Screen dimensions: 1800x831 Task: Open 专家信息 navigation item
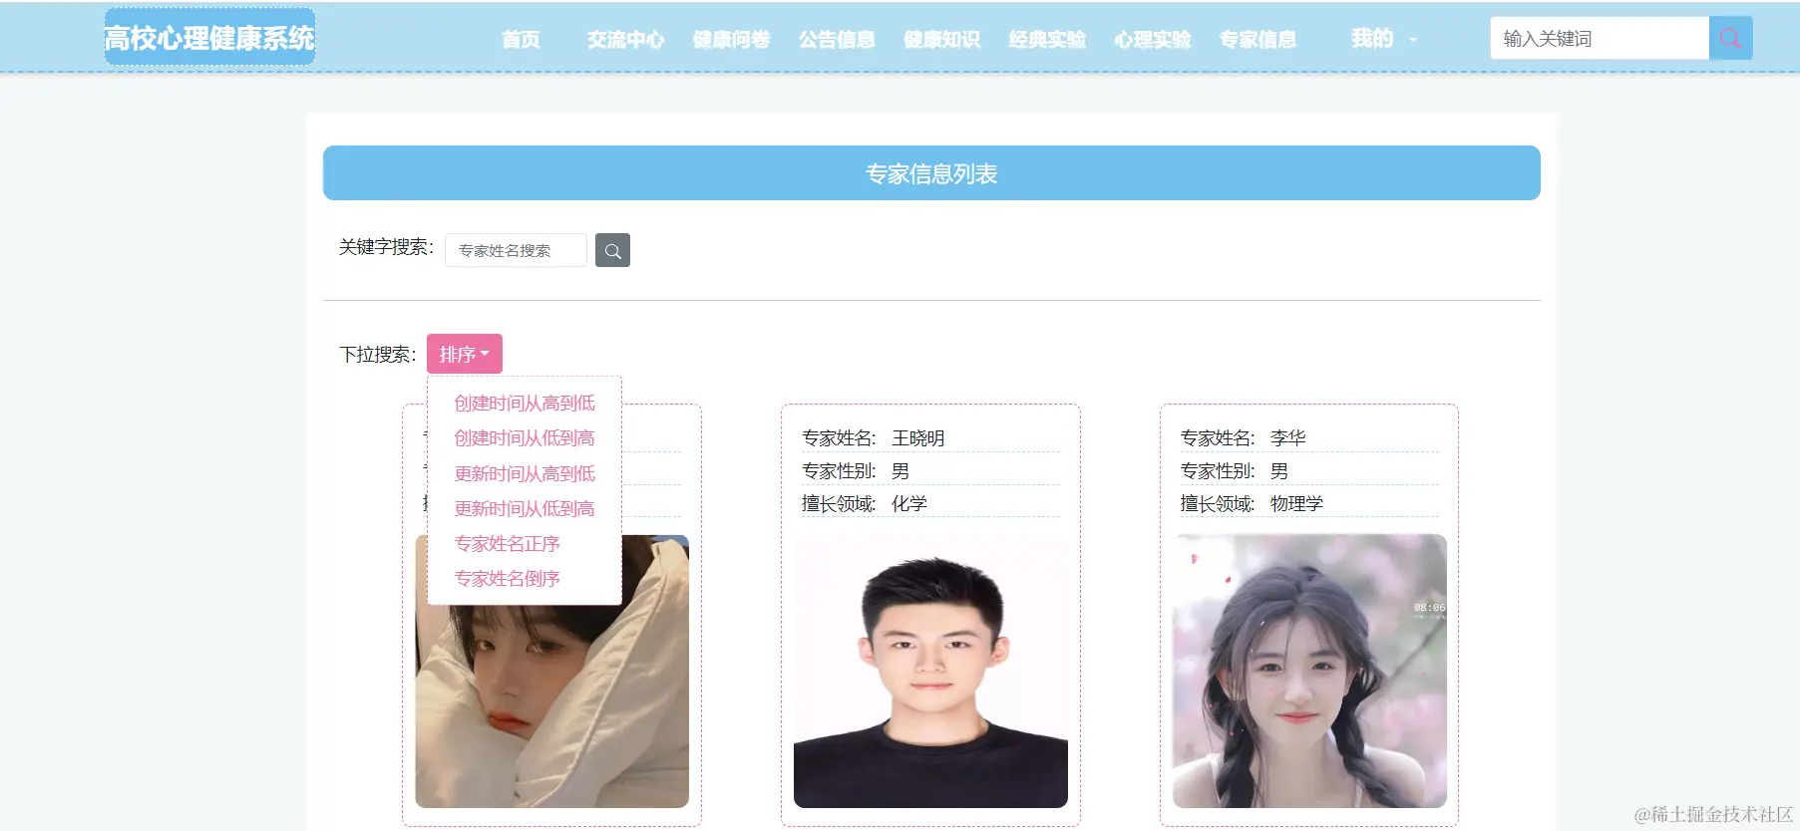click(x=1258, y=40)
